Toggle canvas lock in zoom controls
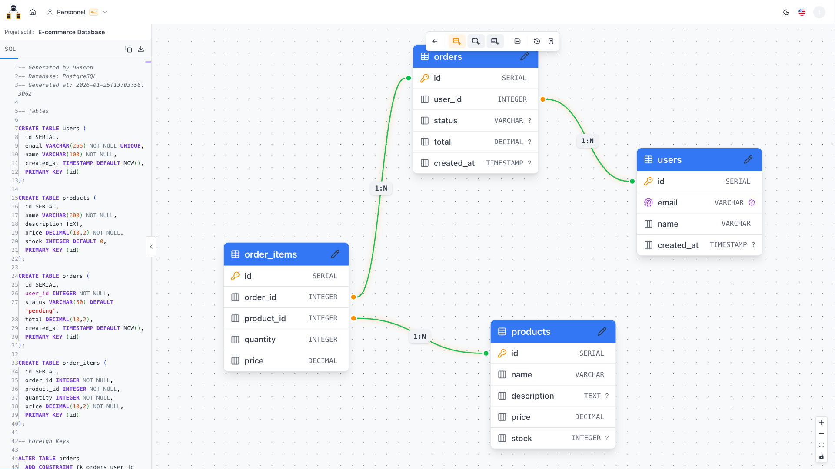Screen dimensions: 835x469 (x=822, y=456)
